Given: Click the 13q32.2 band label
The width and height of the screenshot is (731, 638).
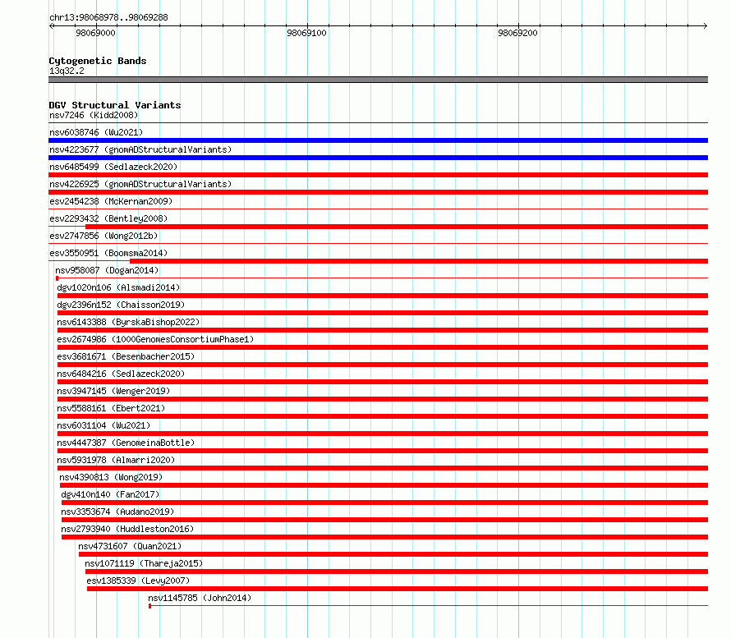Looking at the screenshot, I should [67, 71].
